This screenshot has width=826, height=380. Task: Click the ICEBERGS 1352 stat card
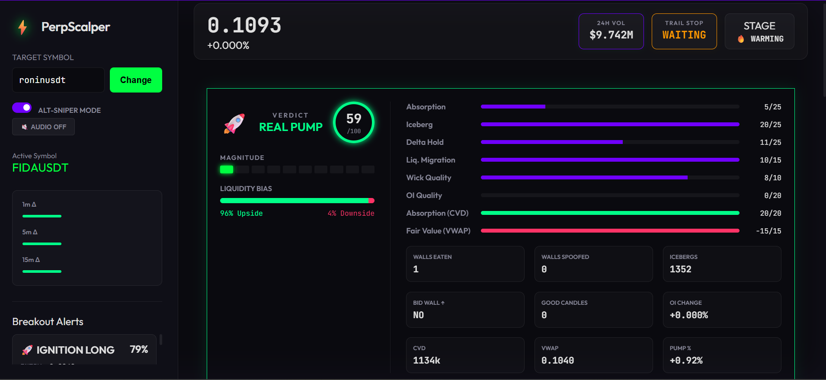tap(722, 264)
